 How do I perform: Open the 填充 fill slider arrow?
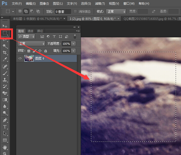pyautogui.click(x=74, y=51)
